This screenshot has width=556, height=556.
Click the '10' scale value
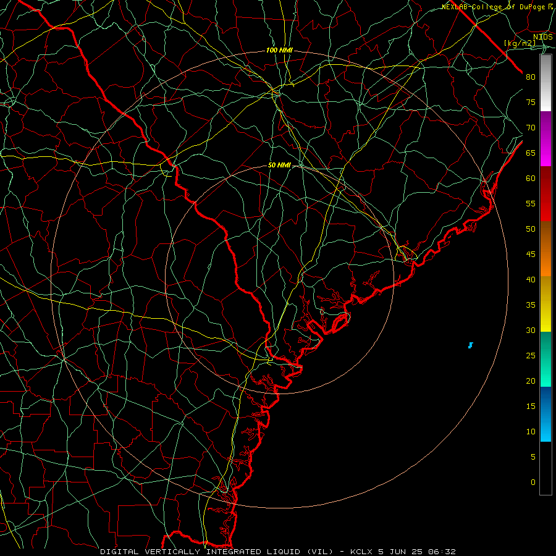coord(531,432)
